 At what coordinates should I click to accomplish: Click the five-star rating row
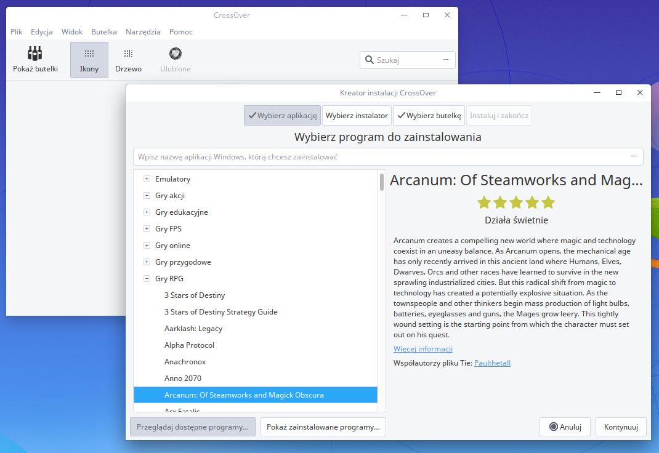[x=516, y=202]
